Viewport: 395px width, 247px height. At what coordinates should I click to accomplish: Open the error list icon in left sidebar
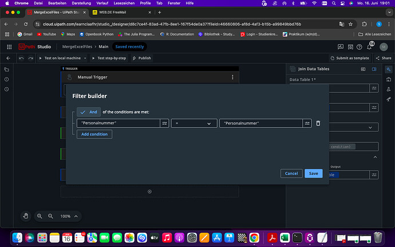tap(7, 79)
